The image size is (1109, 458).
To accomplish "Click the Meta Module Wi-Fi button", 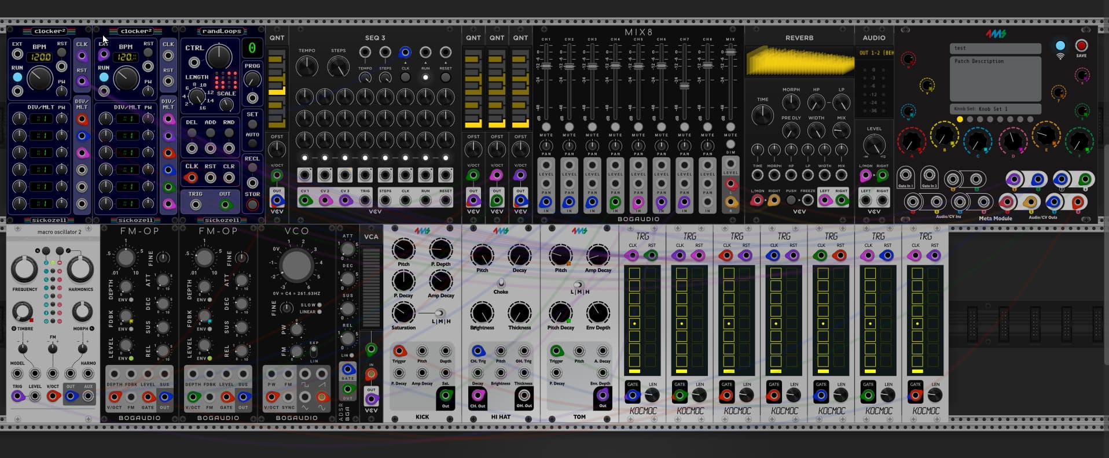I will point(1060,46).
